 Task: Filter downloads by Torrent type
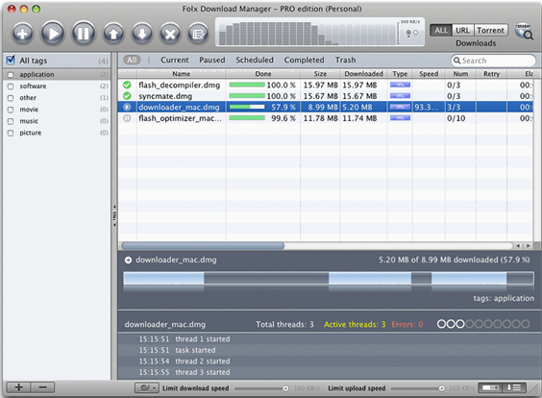coord(490,31)
